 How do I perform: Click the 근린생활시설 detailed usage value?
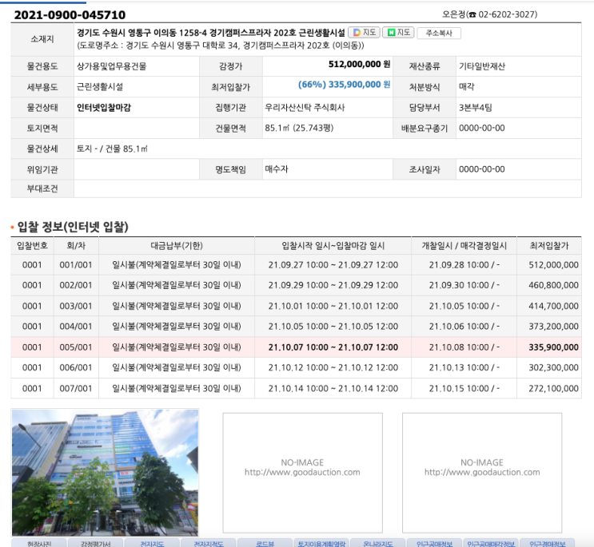pyautogui.click(x=100, y=86)
